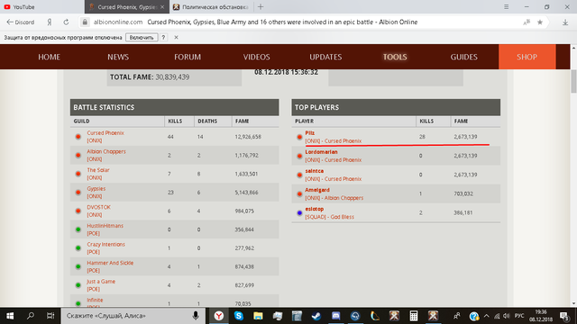Open Task View on taskbar
This screenshot has width=577, height=324.
point(50,316)
